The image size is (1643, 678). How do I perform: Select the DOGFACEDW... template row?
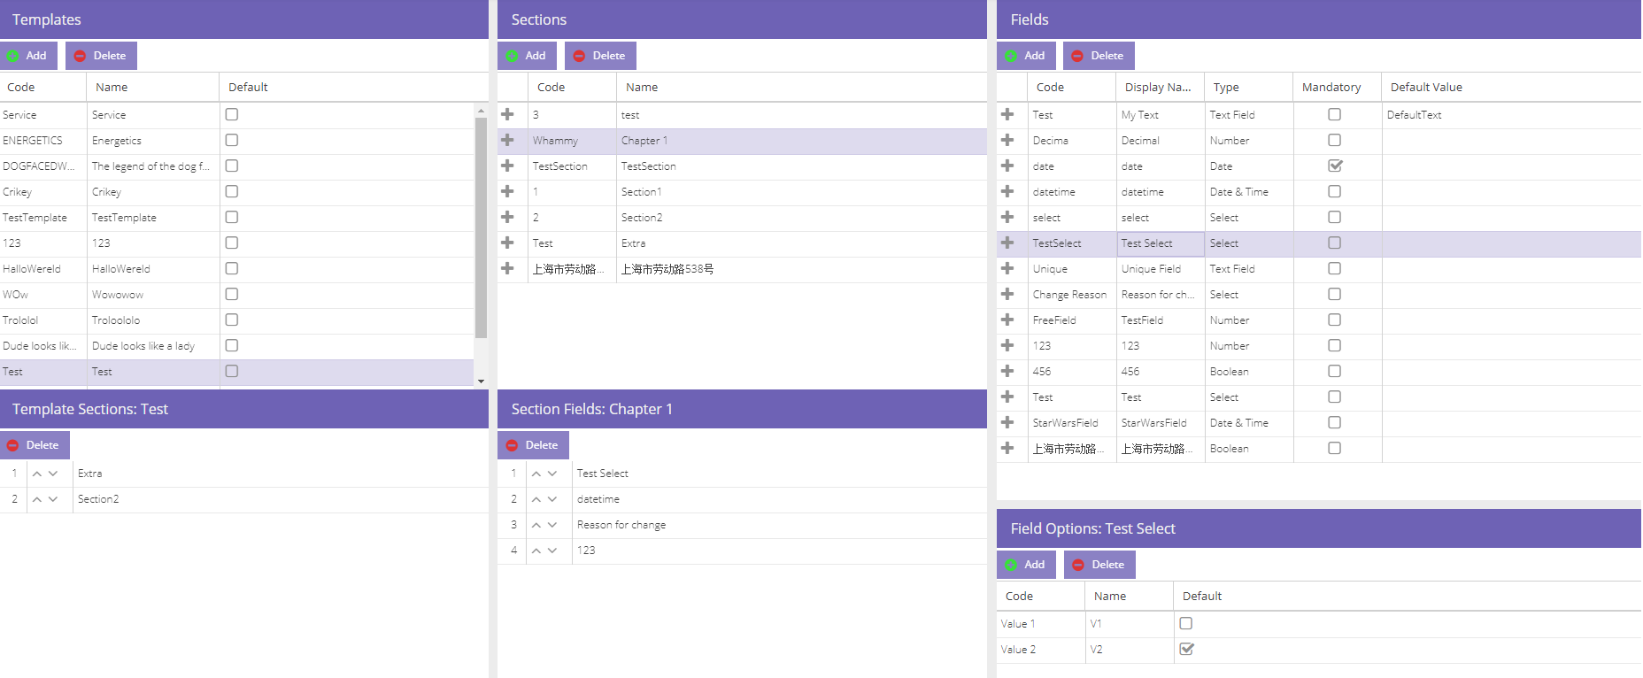pos(236,166)
